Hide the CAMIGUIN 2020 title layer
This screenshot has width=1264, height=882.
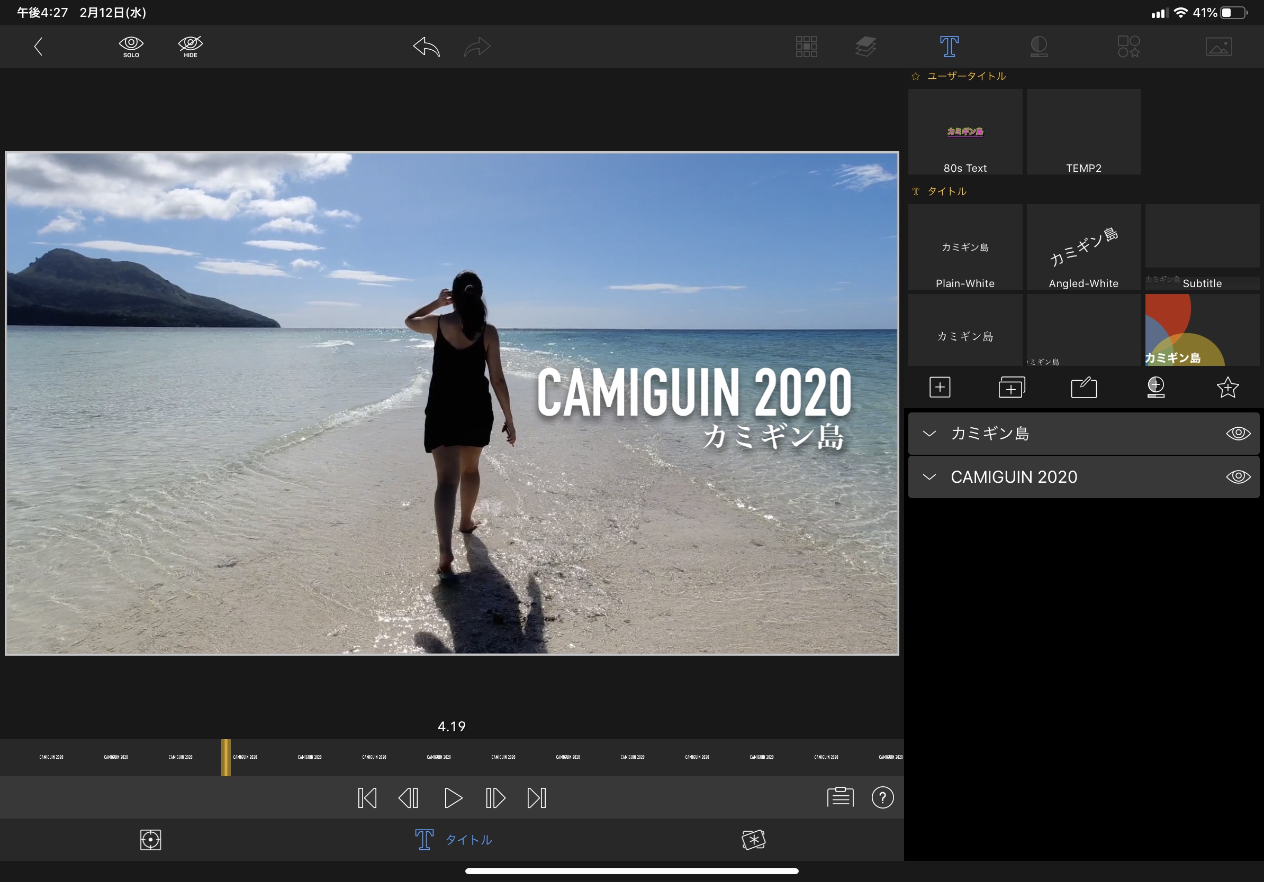coord(1238,477)
